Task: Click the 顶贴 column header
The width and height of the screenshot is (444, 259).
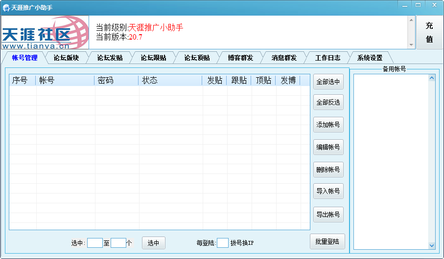Action: [x=263, y=80]
